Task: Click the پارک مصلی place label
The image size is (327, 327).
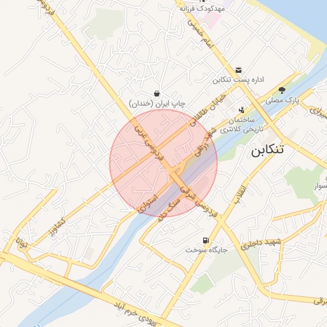Action: (x=282, y=100)
